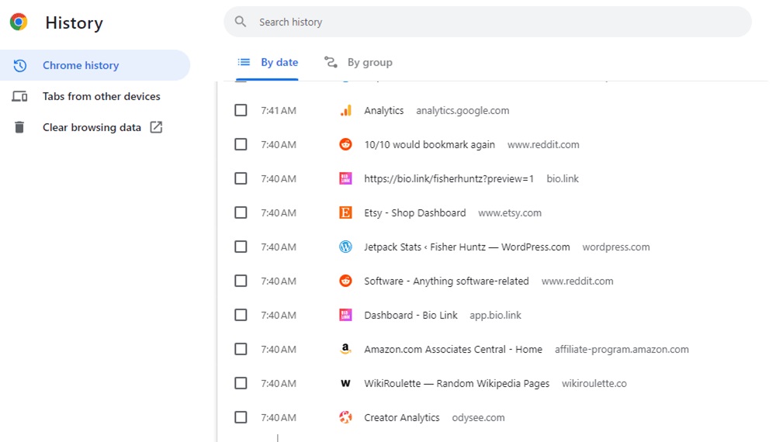Click the wordpress.com domain text
The height and width of the screenshot is (442, 776).
[615, 247]
